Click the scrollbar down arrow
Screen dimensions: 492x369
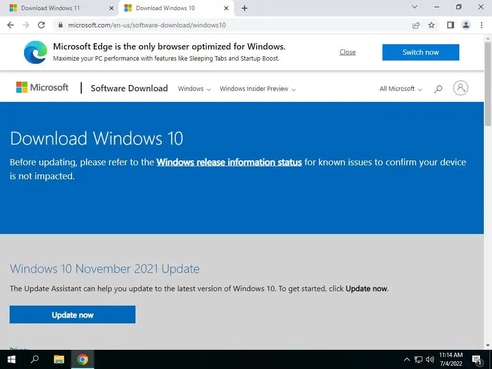(x=488, y=345)
